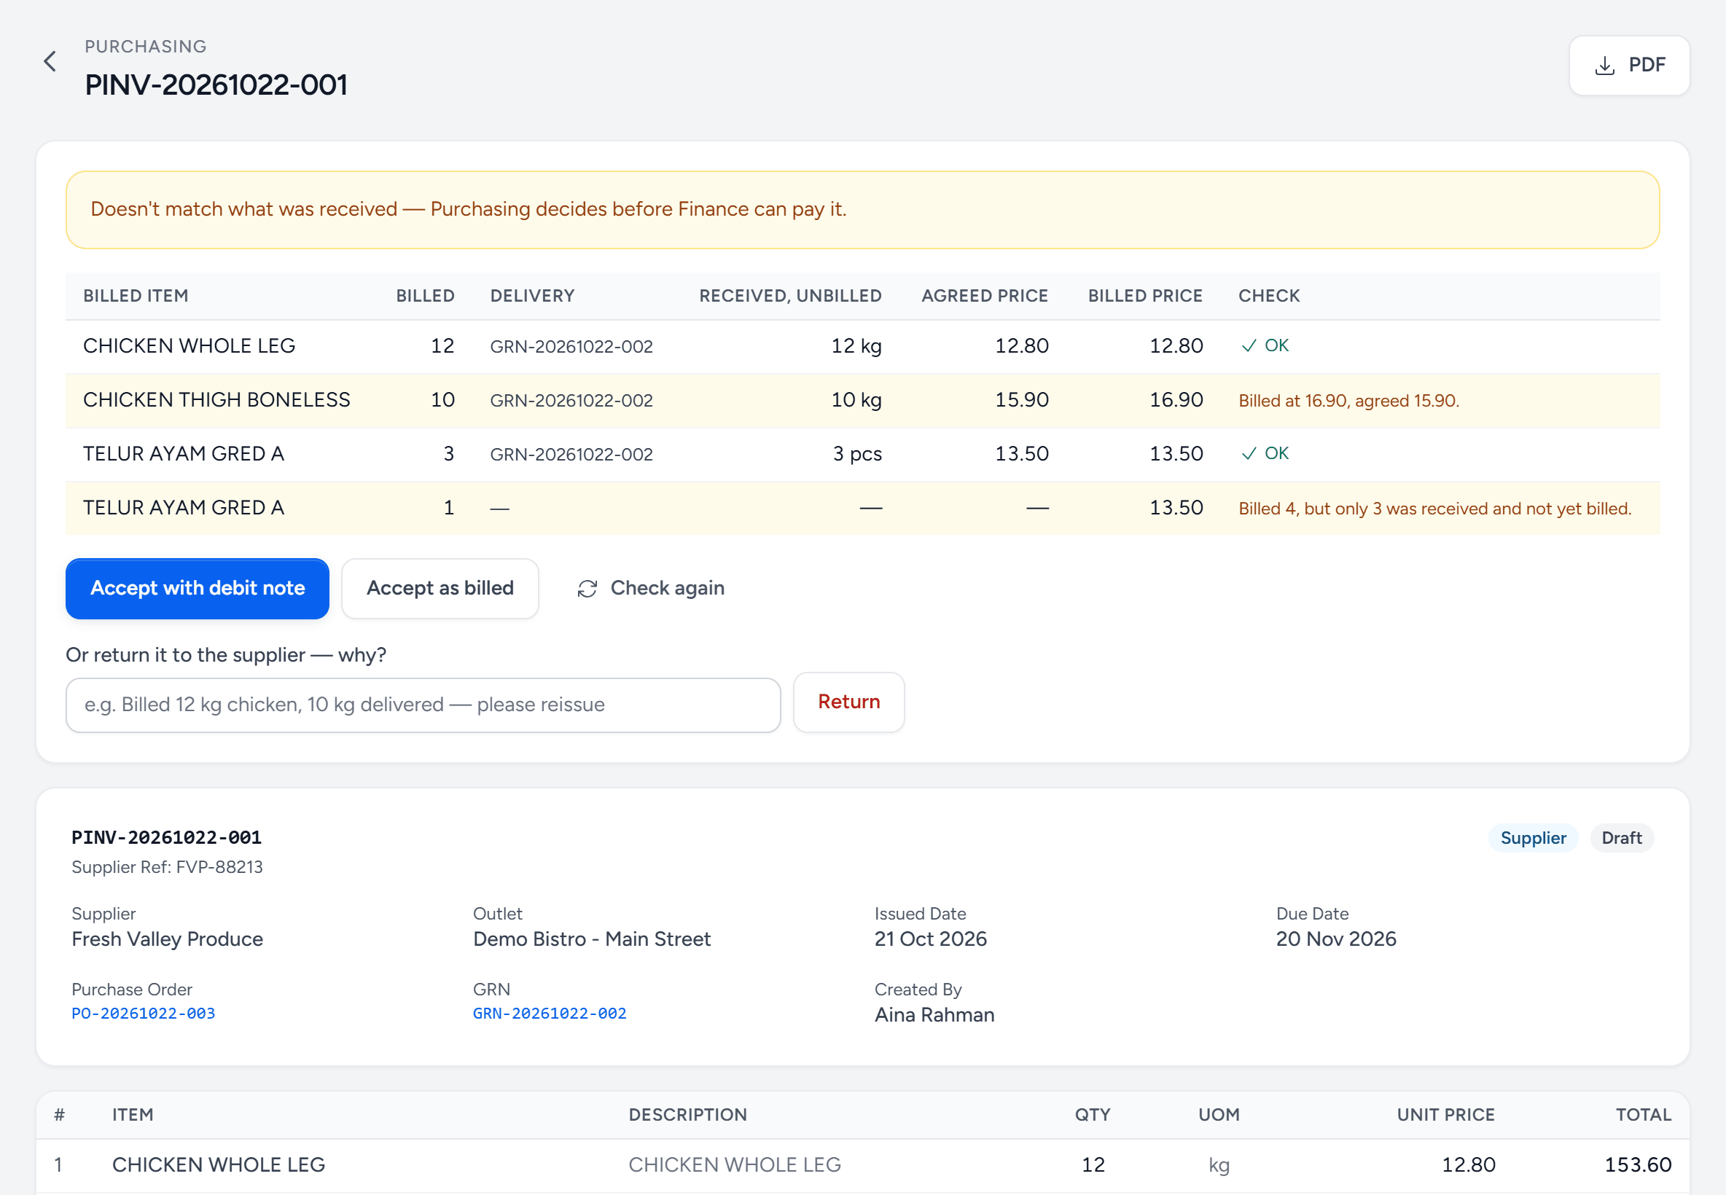
Task: Click delivery GRN for CHICKEN THIGH BONELESS row
Action: click(x=571, y=401)
